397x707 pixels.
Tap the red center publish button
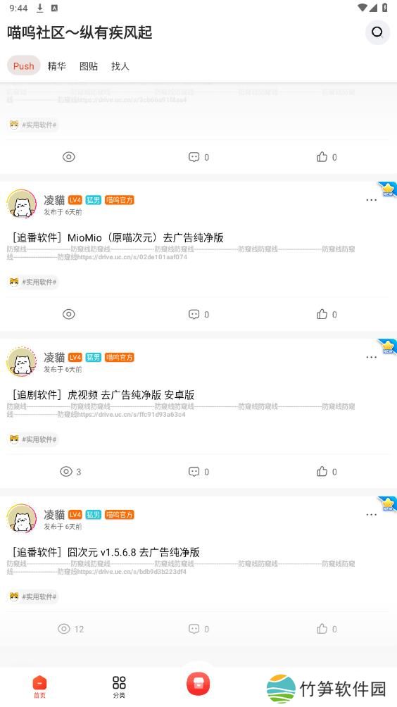tap(198, 684)
